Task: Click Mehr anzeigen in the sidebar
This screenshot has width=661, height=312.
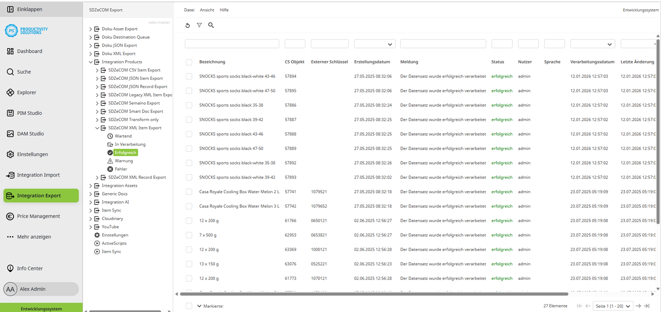Action: 35,237
